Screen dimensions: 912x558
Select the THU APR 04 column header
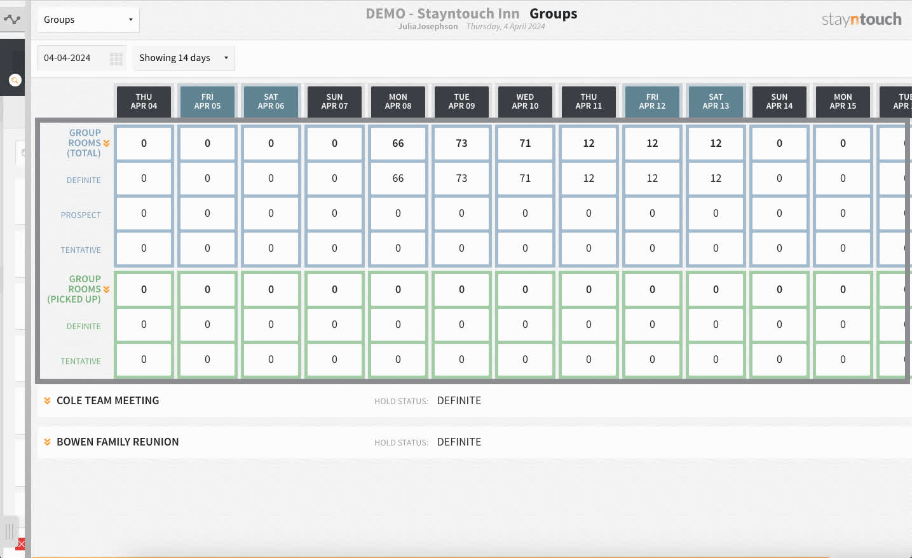coord(144,102)
